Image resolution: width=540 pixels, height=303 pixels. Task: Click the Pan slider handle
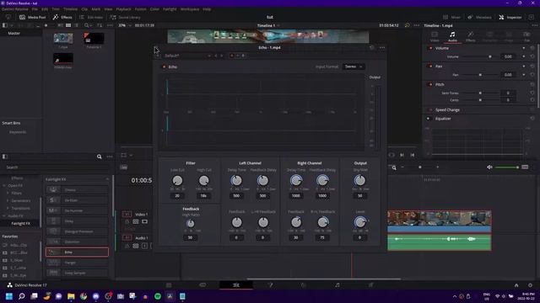tap(480, 75)
